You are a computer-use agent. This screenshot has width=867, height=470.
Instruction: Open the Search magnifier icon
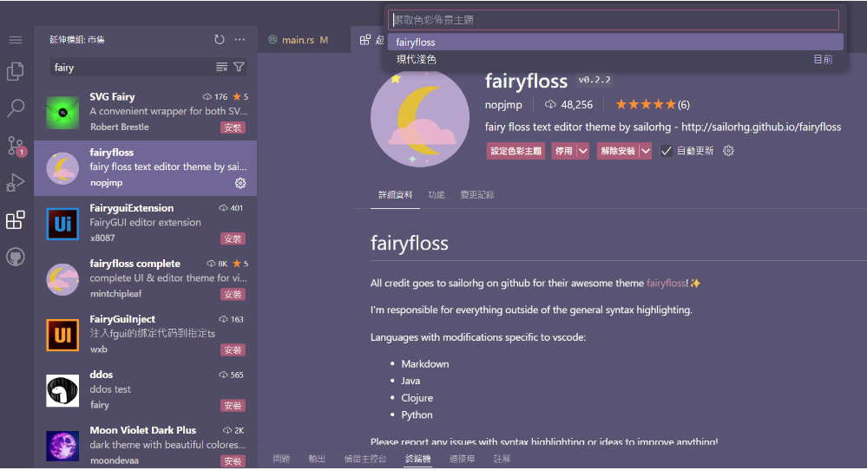click(16, 108)
